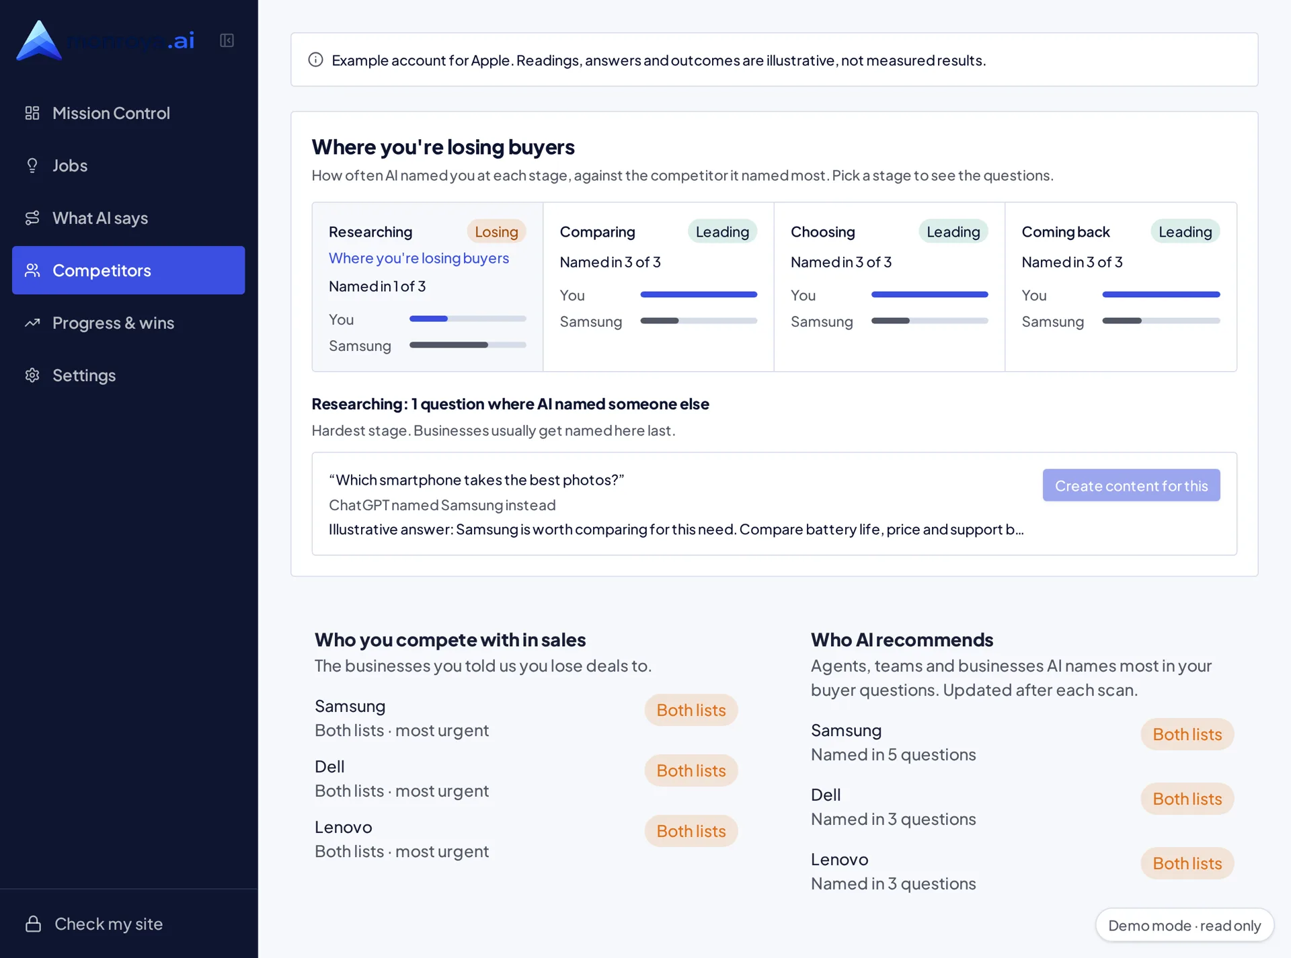Click Both lists badge beside Samsung Named in 5 questions
1291x958 pixels.
(x=1187, y=734)
